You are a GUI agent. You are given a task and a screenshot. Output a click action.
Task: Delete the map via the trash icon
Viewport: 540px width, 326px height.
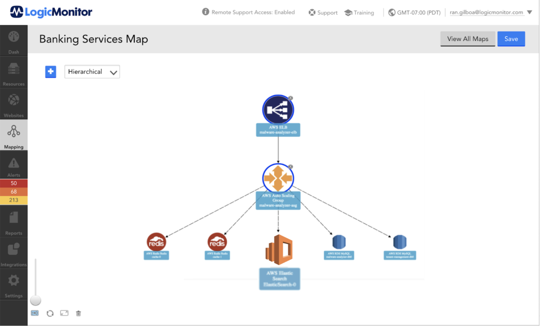tap(78, 313)
